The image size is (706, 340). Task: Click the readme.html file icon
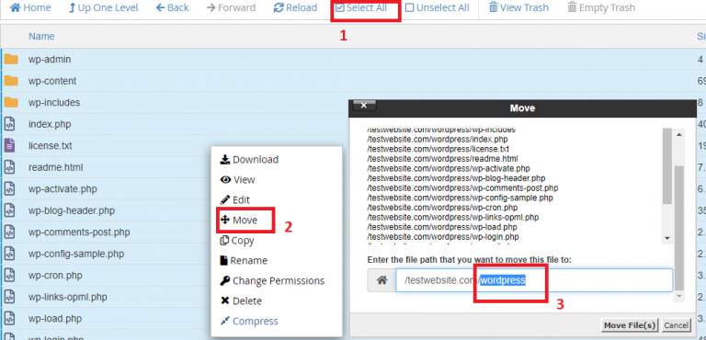[9, 167]
